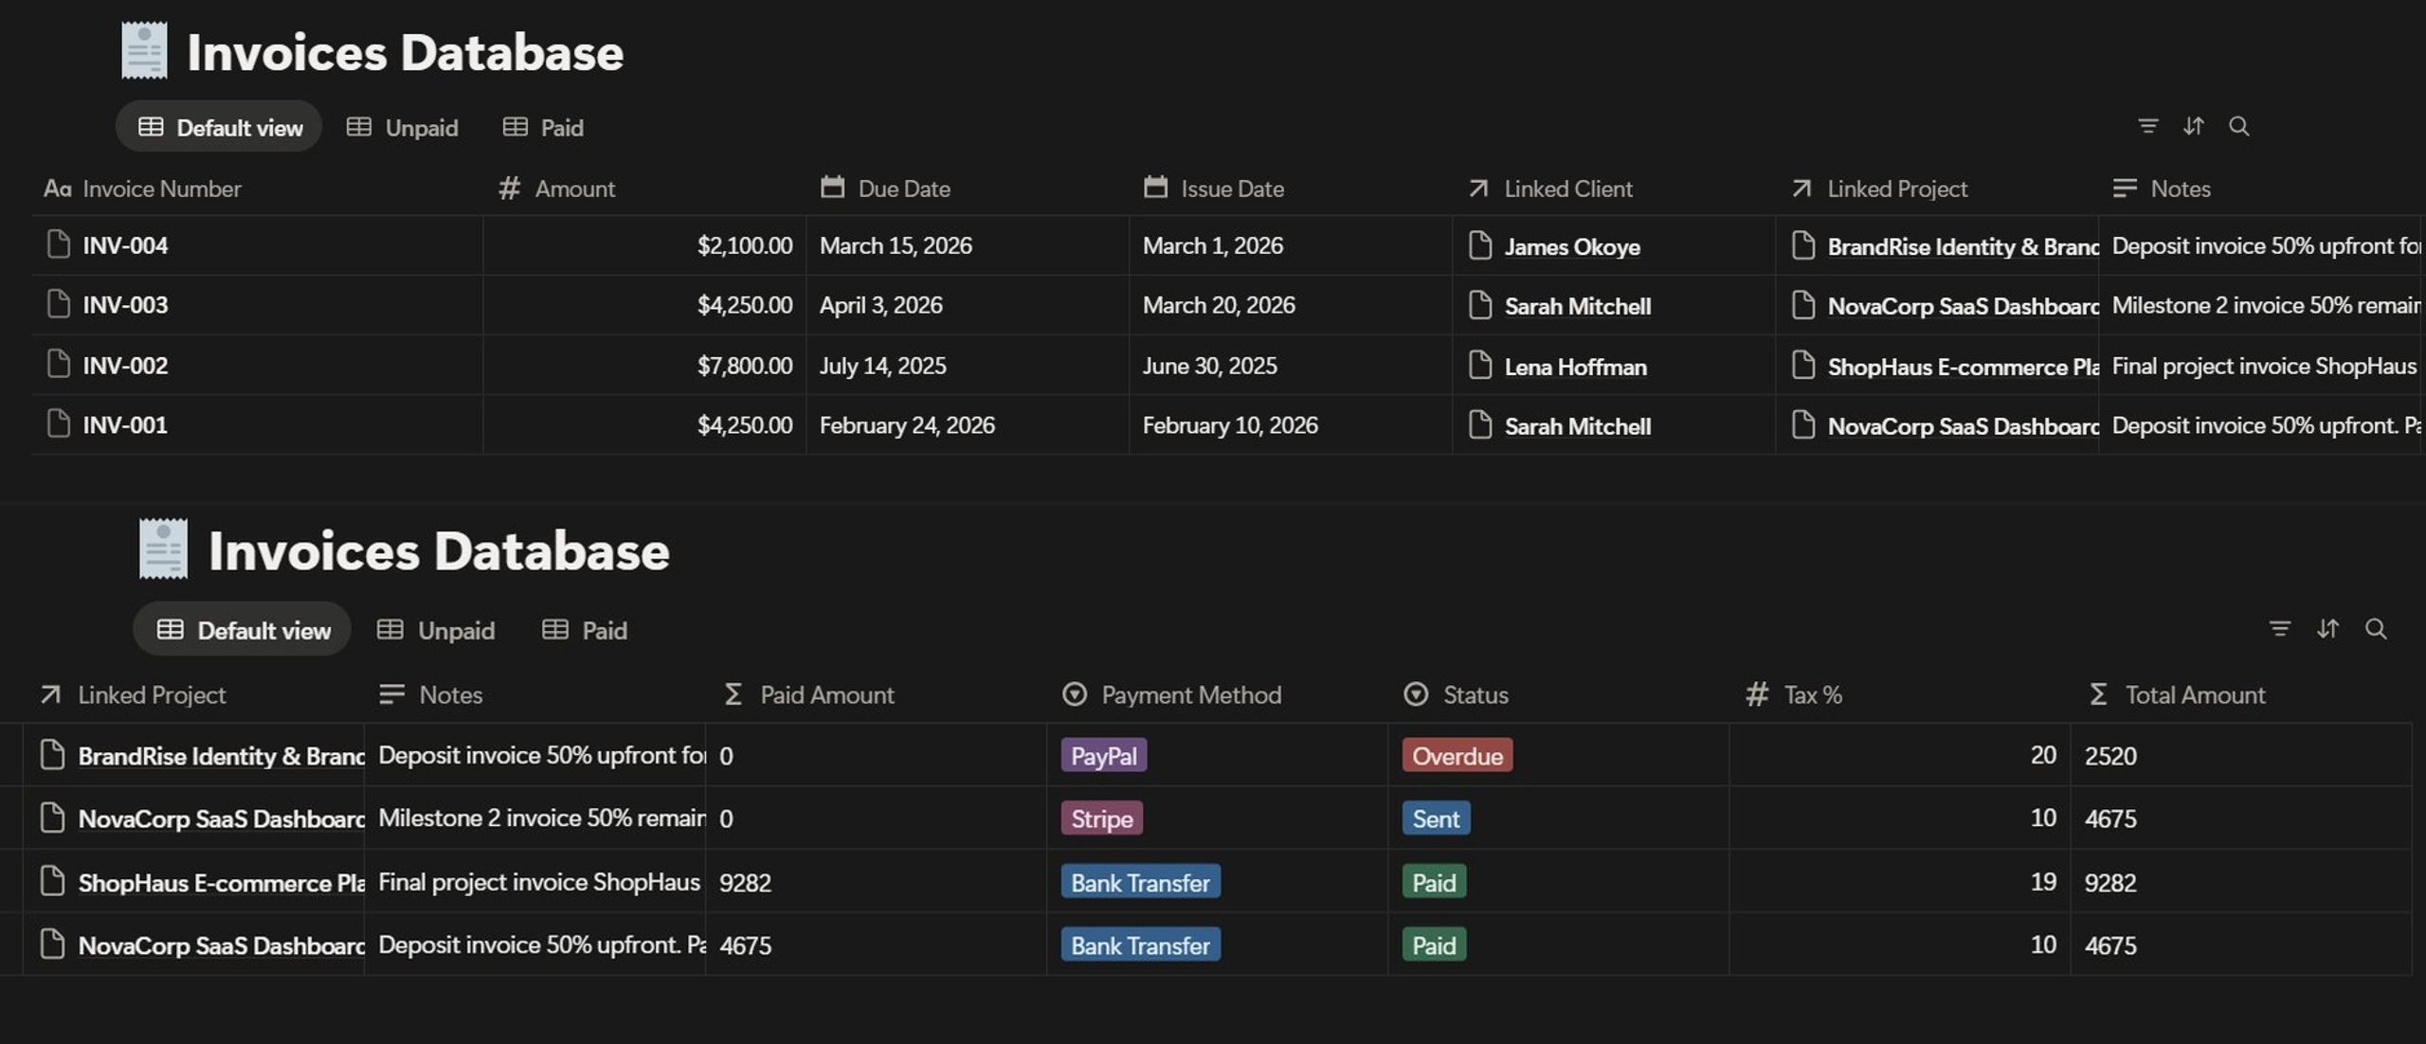Click page icon next to INV-003
This screenshot has height=1044, width=2426.
click(x=58, y=304)
